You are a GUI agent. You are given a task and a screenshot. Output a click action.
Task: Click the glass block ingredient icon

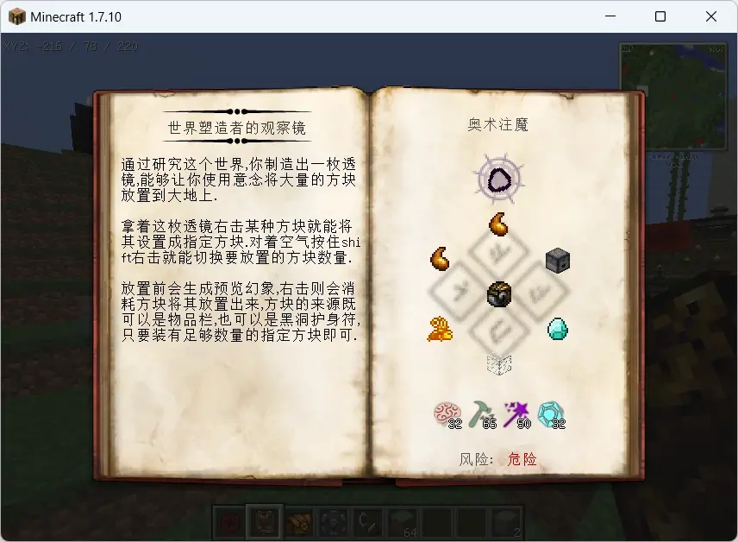coord(499,364)
